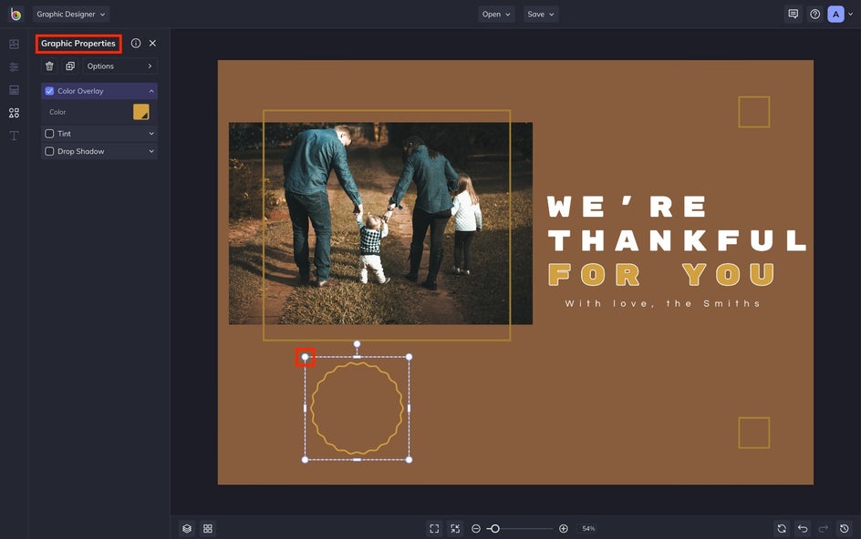This screenshot has width=861, height=539.
Task: Select the "With love, the Smiths" text
Action: tap(662, 303)
